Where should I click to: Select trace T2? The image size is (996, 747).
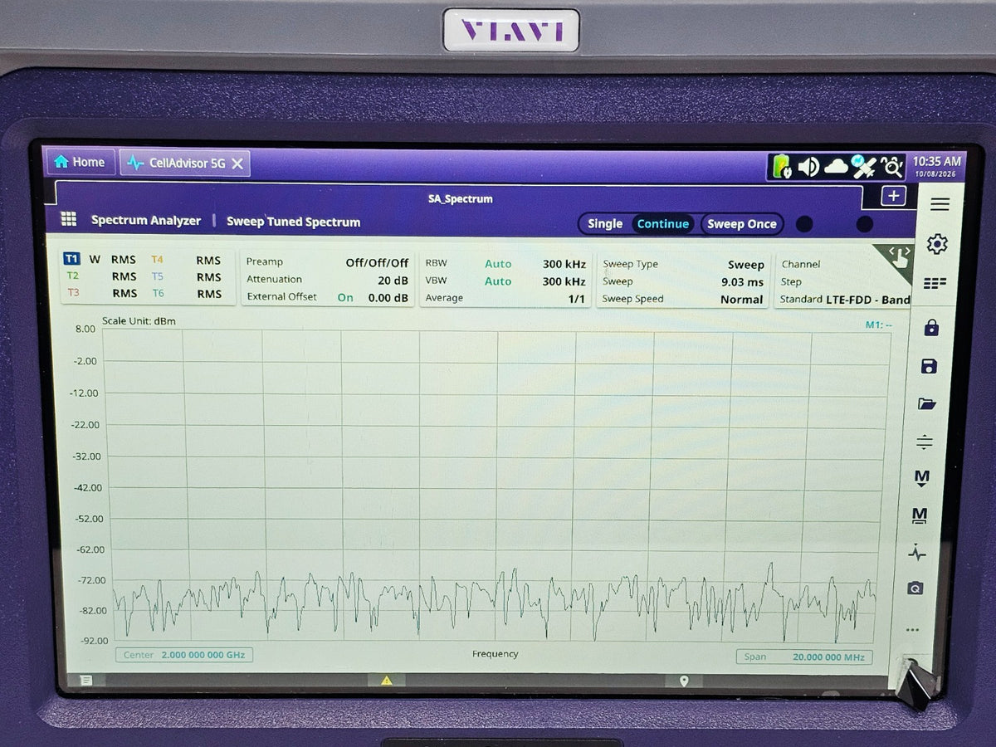click(x=73, y=276)
